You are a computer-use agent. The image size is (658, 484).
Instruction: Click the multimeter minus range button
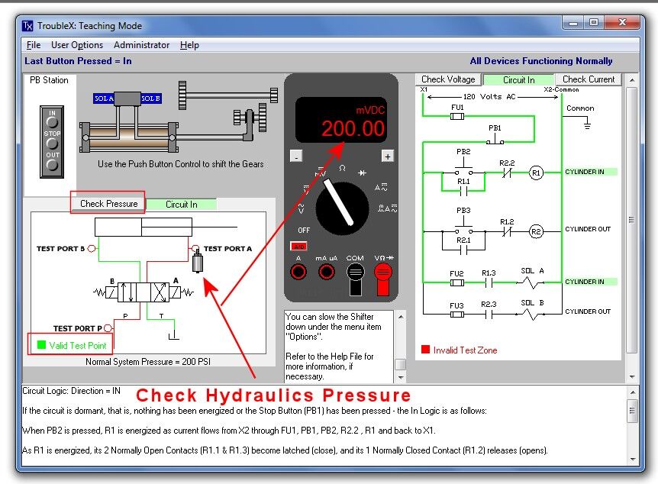point(296,156)
